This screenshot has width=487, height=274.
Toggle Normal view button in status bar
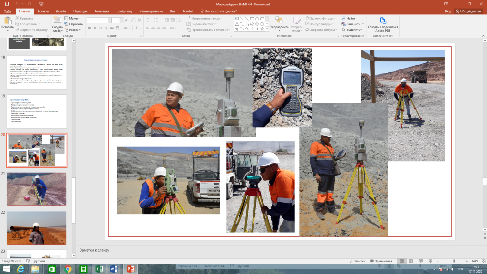(401, 261)
